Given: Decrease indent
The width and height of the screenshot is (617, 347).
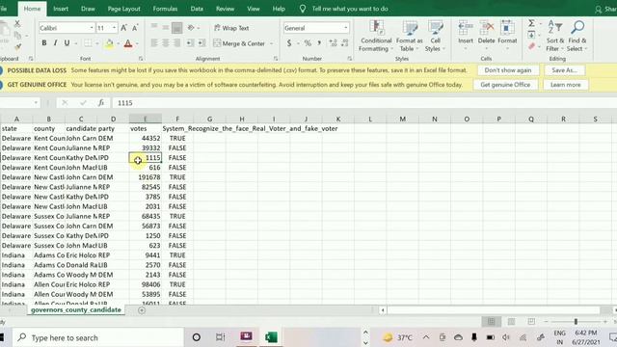Looking at the screenshot, I should [x=190, y=42].
